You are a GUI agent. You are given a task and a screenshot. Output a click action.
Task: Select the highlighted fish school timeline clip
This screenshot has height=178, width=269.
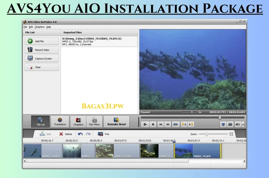coord(197,151)
